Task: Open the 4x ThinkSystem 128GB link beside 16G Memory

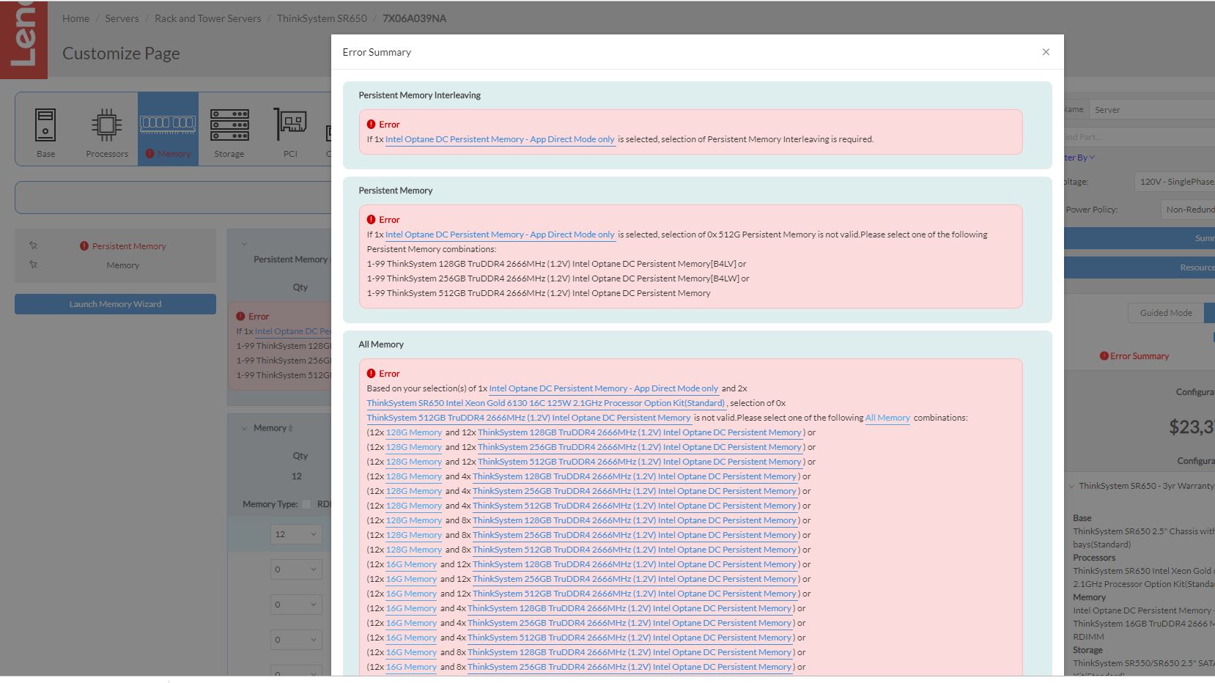Action: click(x=629, y=608)
